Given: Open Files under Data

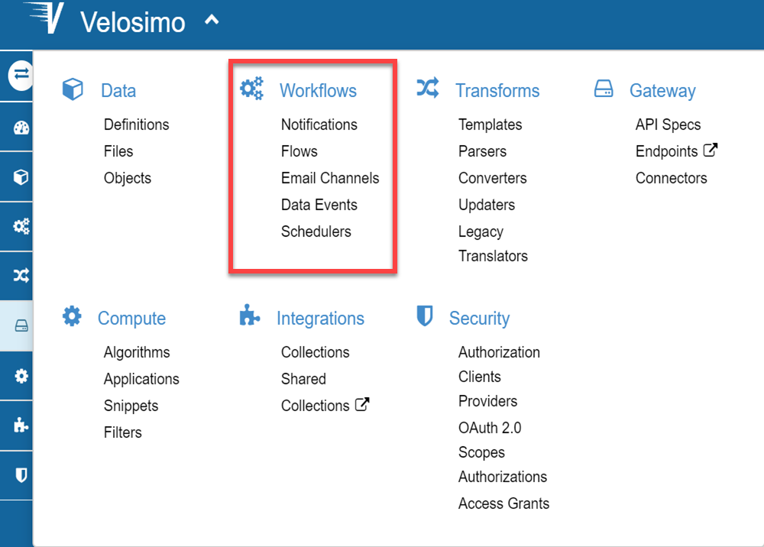Looking at the screenshot, I should (x=118, y=151).
